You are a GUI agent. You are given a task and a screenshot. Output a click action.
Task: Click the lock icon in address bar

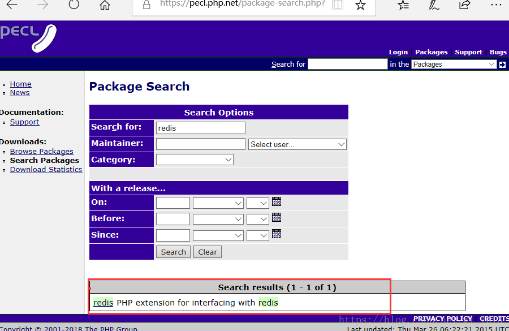[x=146, y=5]
